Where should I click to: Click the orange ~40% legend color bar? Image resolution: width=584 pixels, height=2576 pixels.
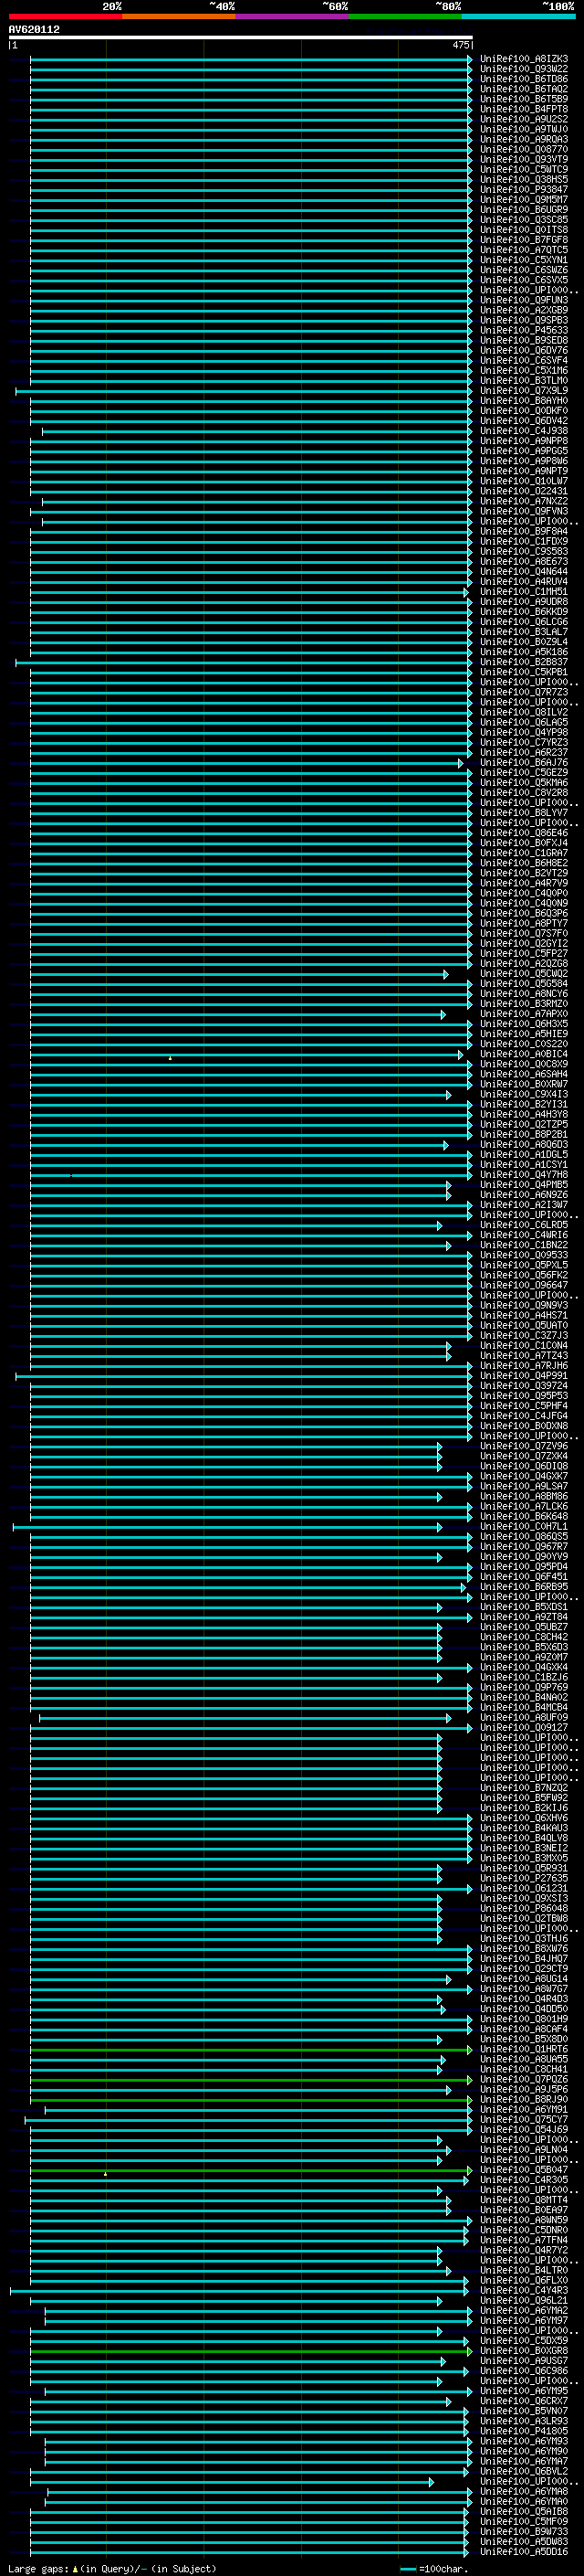coord(179,16)
